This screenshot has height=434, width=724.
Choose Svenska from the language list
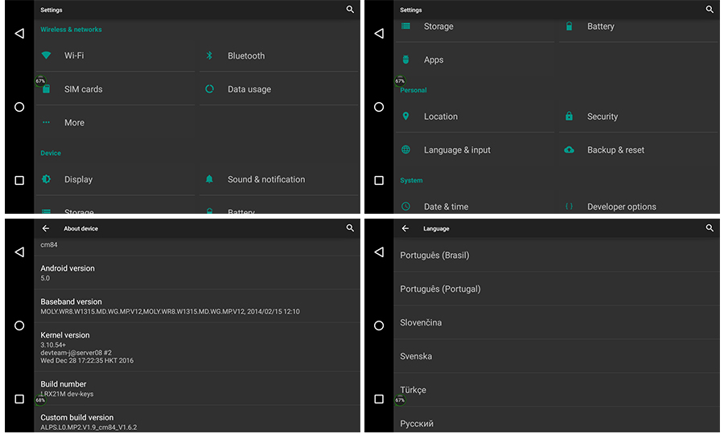416,356
